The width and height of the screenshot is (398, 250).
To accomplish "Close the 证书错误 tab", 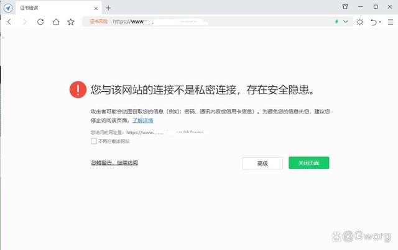I will pos(96,8).
